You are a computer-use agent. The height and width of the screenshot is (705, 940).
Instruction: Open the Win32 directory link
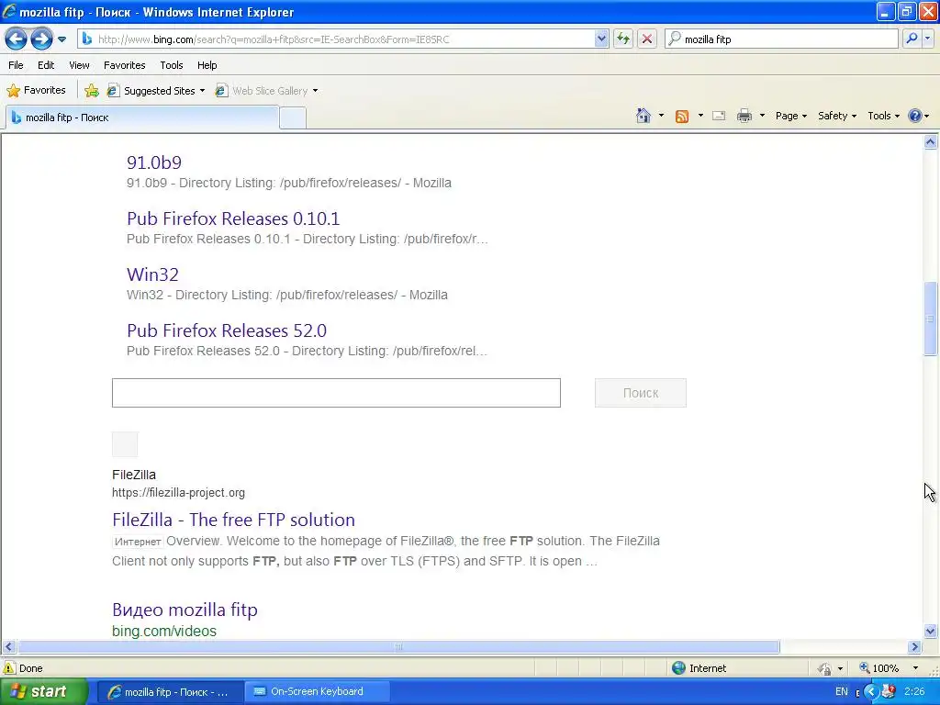(x=153, y=274)
